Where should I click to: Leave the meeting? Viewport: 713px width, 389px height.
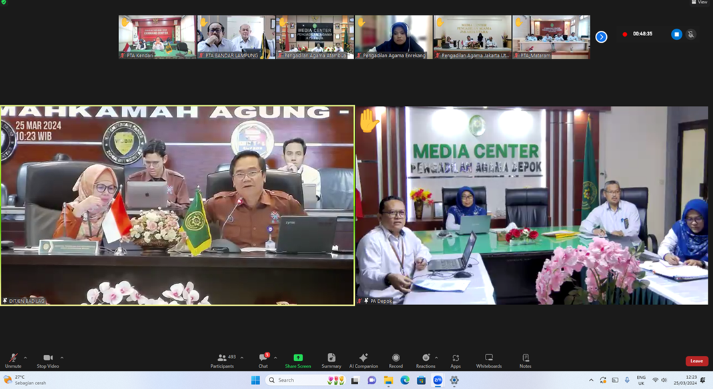(x=696, y=361)
